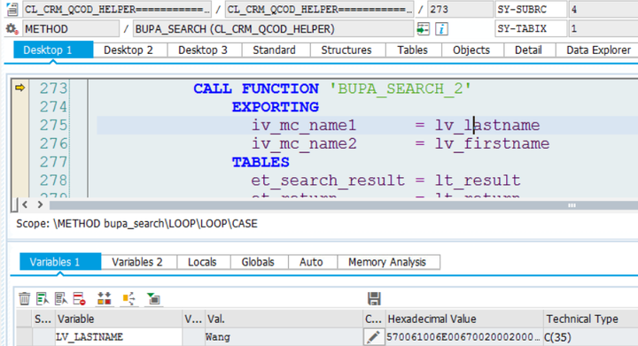Click the green-topped export icon in variables toolbar
The image size is (638, 346).
[x=154, y=299]
